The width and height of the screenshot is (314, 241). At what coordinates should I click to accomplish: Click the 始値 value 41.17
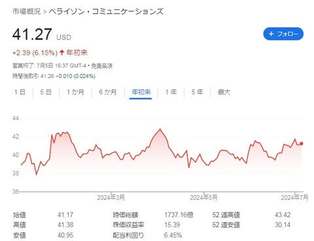coord(65,215)
